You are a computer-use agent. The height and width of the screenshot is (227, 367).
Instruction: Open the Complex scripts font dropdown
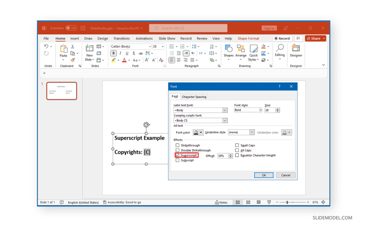tap(225, 120)
